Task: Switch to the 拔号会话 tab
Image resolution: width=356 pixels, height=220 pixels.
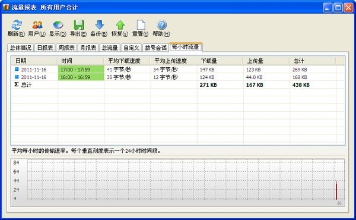Action: (155, 48)
